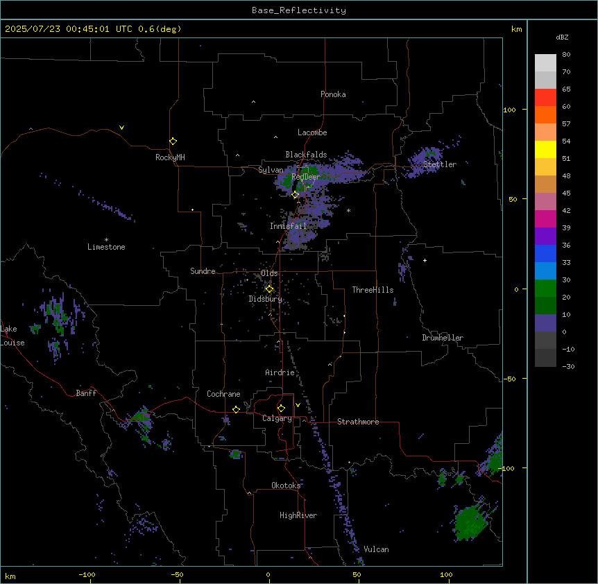The height and width of the screenshot is (584, 598).
Task: Click the Innisfail label
Action: click(x=289, y=226)
